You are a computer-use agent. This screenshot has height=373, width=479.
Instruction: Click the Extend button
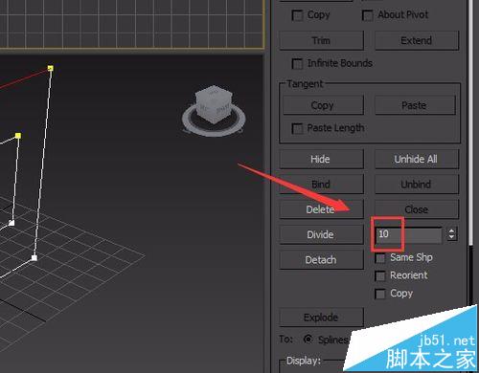(x=417, y=41)
